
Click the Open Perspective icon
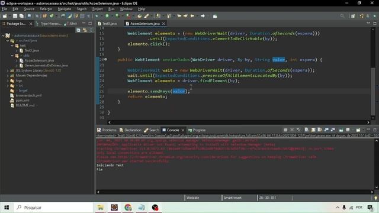tap(353, 16)
